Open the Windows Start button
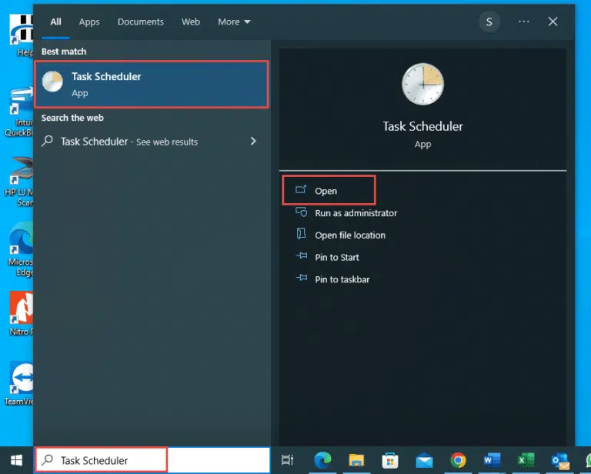The height and width of the screenshot is (474, 591). (x=16, y=460)
